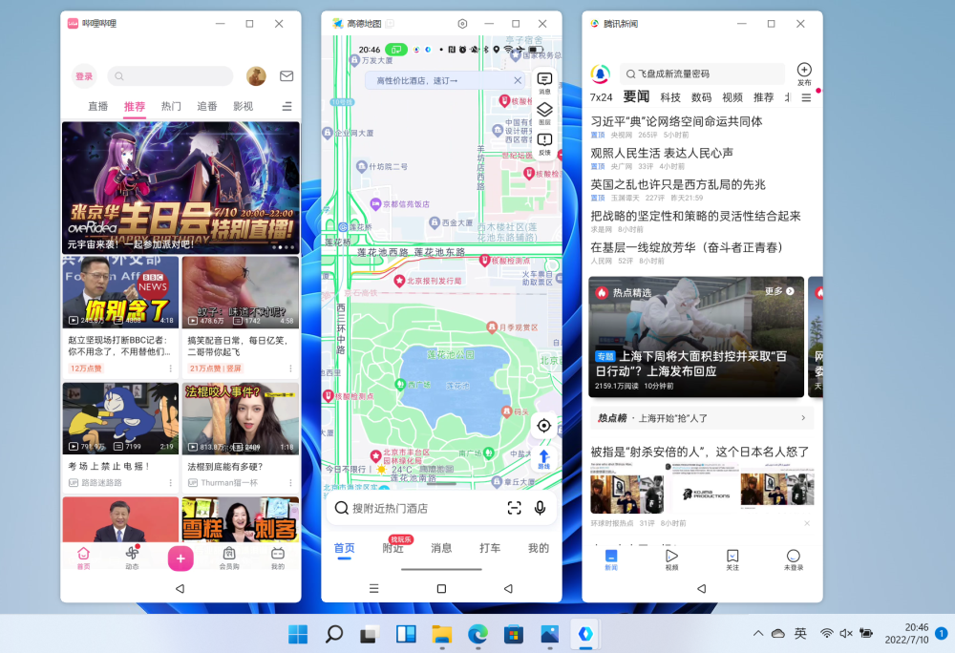
Task: Click Bilibili 登录 login button
Action: click(x=84, y=76)
